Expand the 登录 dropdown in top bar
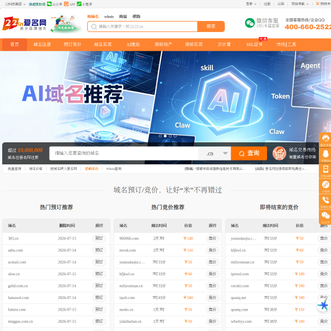Viewport: 331px width, 331px height. click(x=251, y=4)
